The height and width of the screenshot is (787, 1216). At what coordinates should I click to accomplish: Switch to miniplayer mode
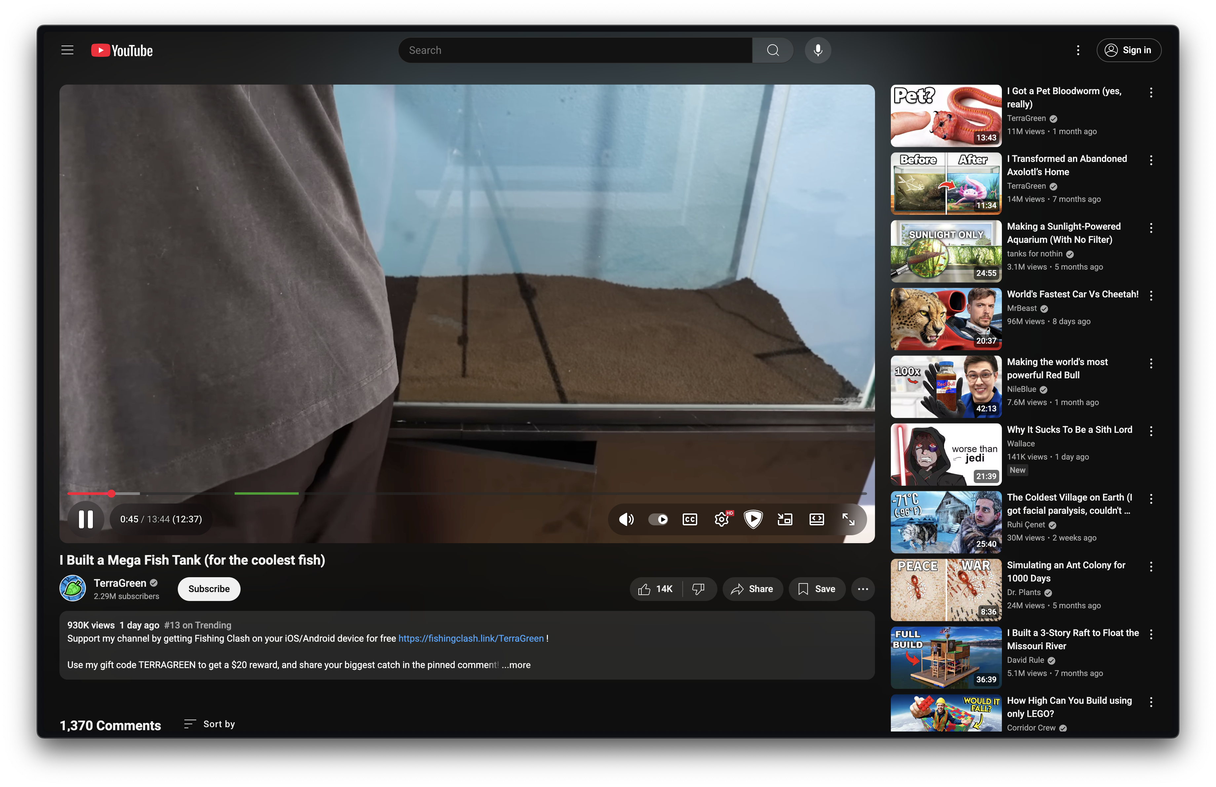pos(785,519)
